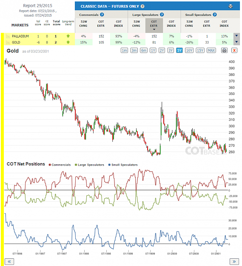Sort by Commercials COT EXTR column
The height and width of the screenshot is (266, 242).
(x=101, y=23)
